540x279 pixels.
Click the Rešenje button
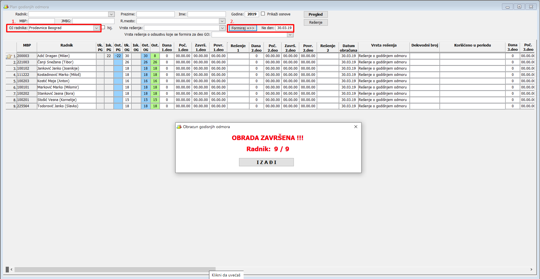click(x=316, y=22)
